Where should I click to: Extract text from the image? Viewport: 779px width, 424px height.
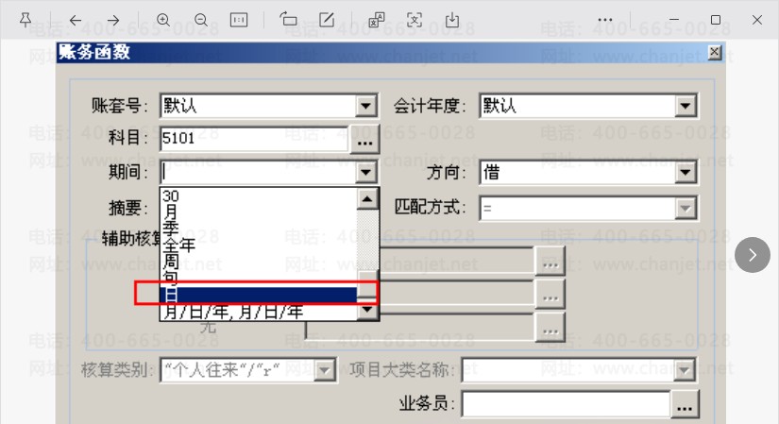point(415,20)
